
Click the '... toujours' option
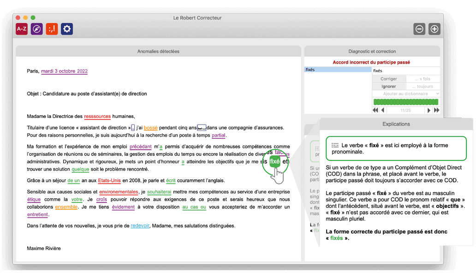(x=423, y=86)
